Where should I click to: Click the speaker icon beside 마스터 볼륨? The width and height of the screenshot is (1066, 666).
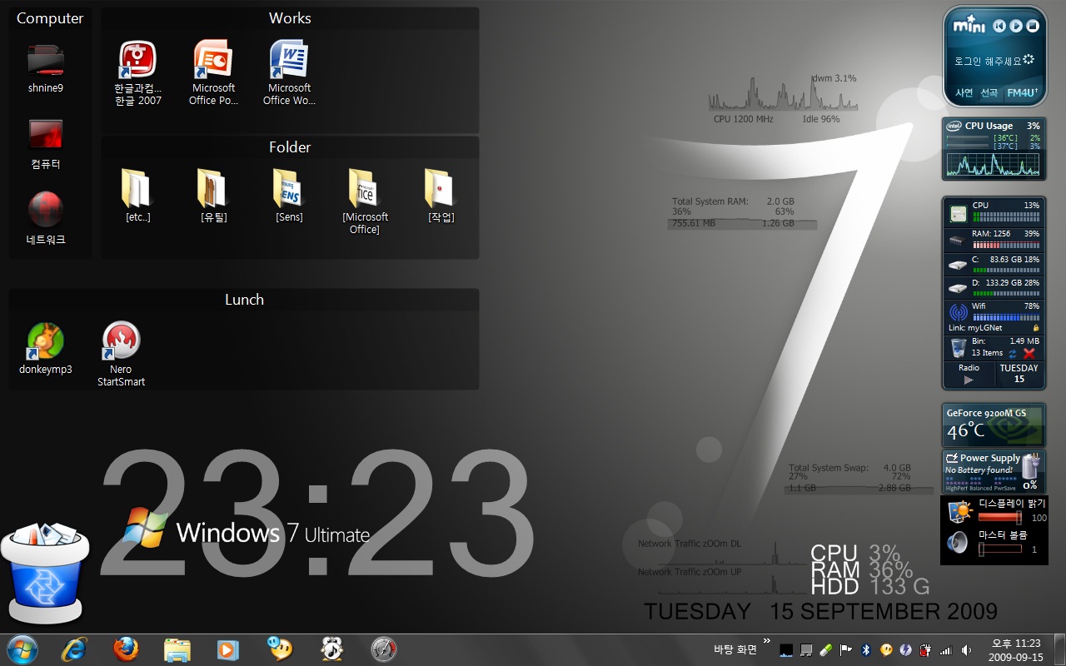coord(959,543)
